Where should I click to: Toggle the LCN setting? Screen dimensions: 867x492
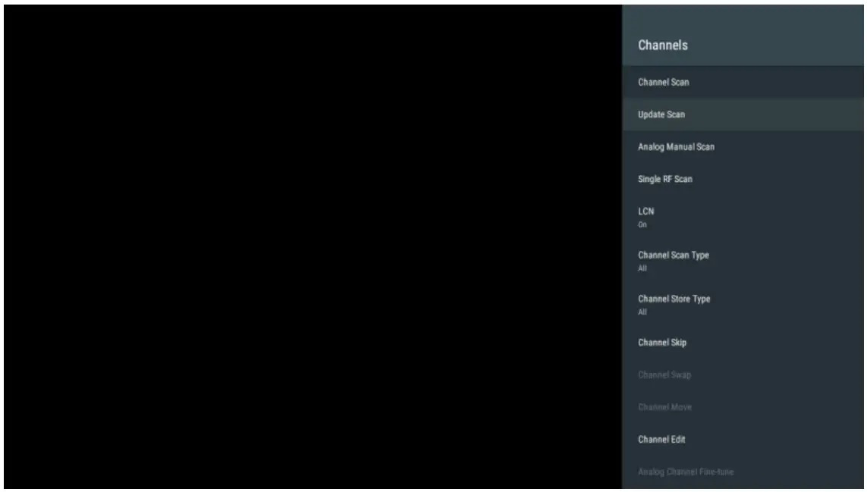743,218
